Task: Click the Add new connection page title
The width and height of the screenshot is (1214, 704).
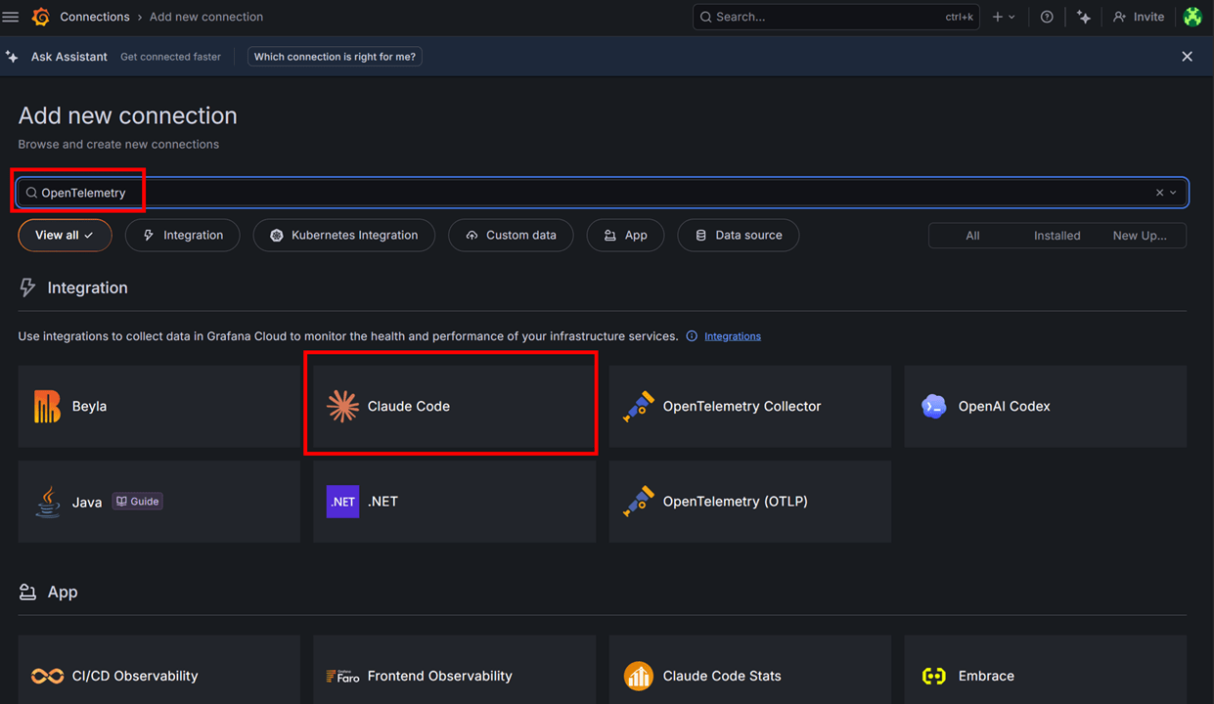Action: tap(128, 115)
